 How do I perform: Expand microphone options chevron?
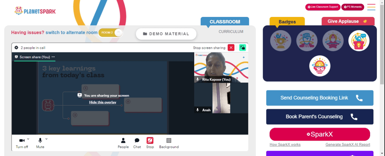point(47,139)
